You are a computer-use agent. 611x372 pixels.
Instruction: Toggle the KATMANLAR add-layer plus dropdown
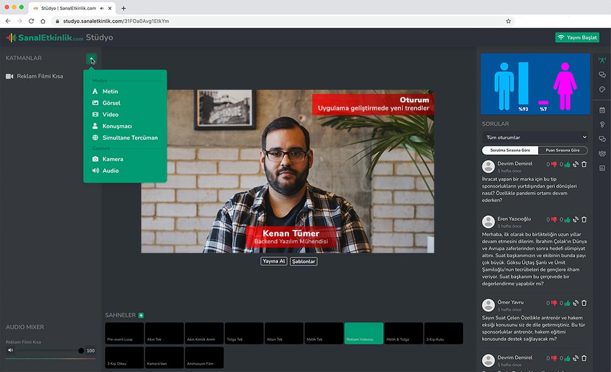(91, 59)
